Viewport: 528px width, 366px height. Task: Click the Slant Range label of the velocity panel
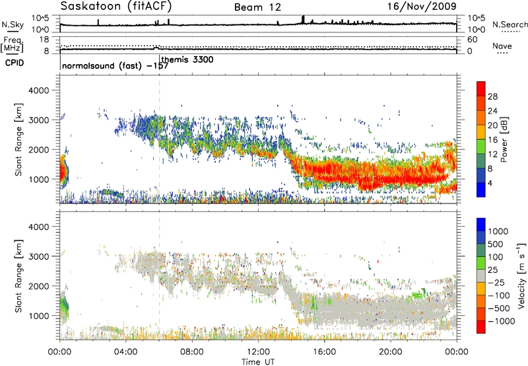pyautogui.click(x=18, y=276)
